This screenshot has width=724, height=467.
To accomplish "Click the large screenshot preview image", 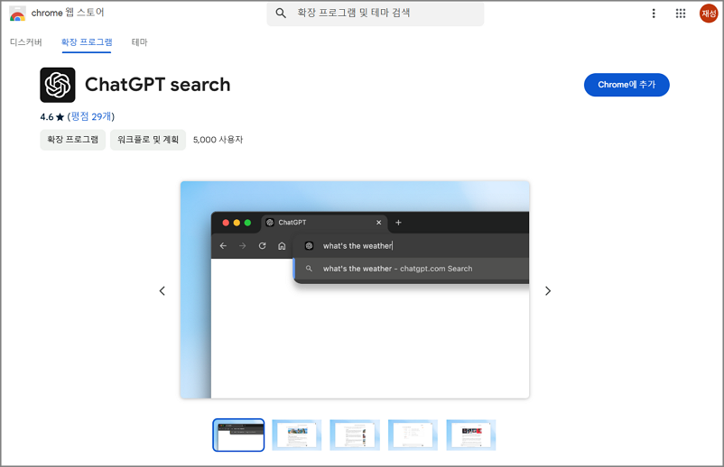I will pyautogui.click(x=355, y=289).
